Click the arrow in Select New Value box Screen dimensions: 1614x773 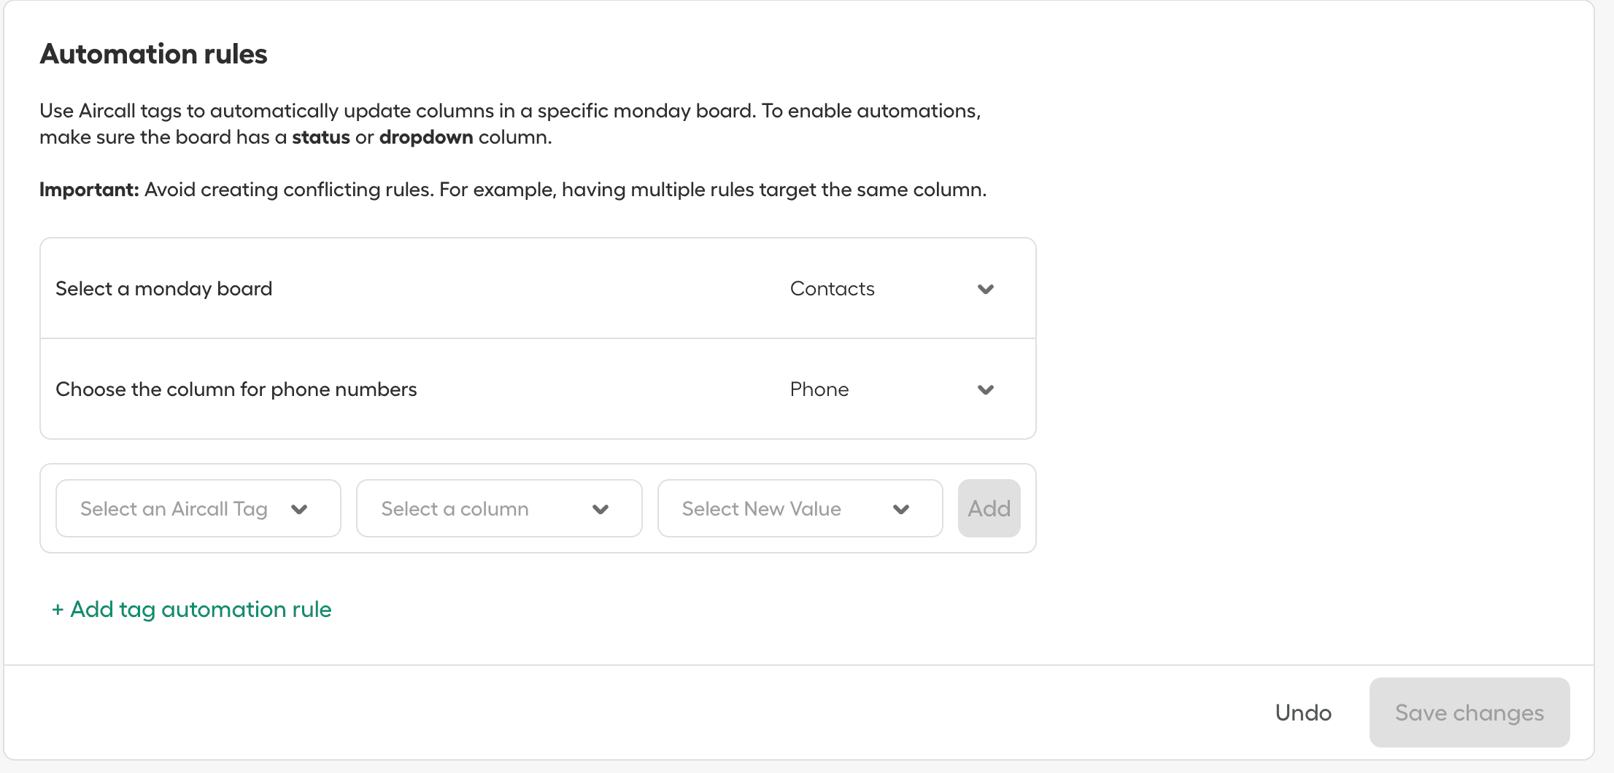coord(901,510)
